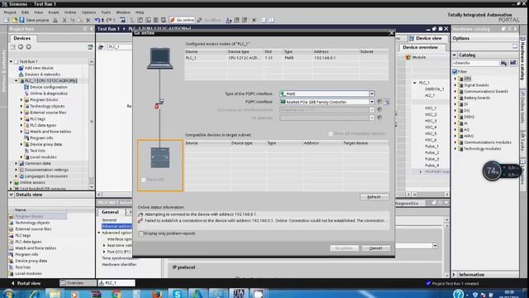Click the Save project toolbar icon
The height and width of the screenshot is (298, 529).
[22, 20]
